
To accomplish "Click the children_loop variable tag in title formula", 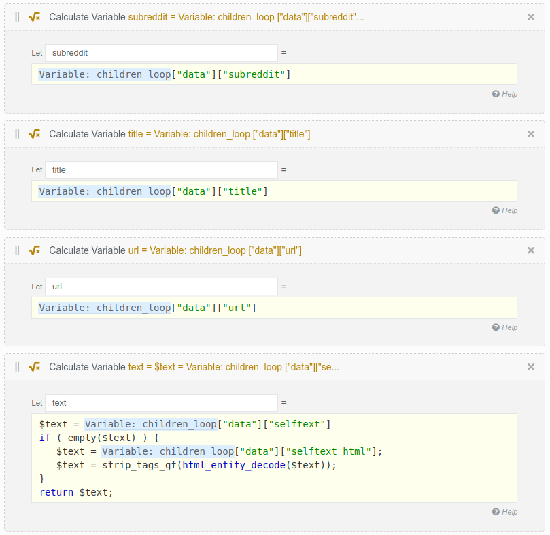I will [105, 191].
